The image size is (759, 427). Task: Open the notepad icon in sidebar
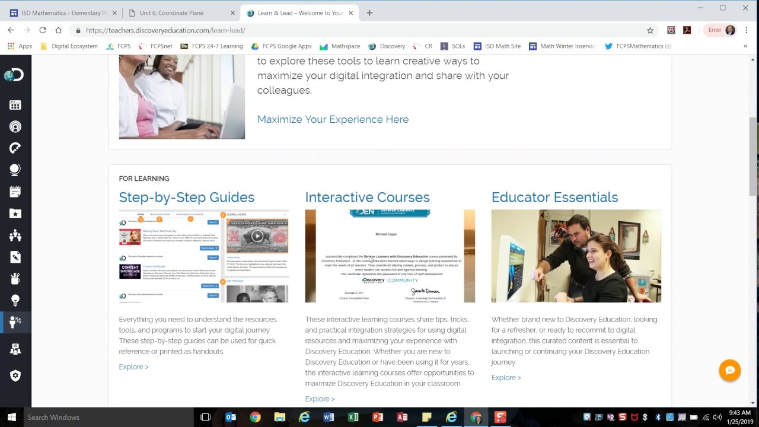15,192
